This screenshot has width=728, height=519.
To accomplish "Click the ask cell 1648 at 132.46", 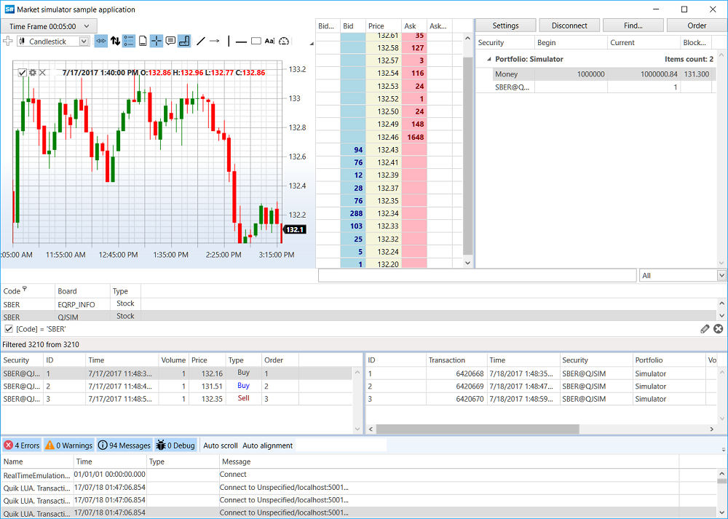I will coord(414,138).
